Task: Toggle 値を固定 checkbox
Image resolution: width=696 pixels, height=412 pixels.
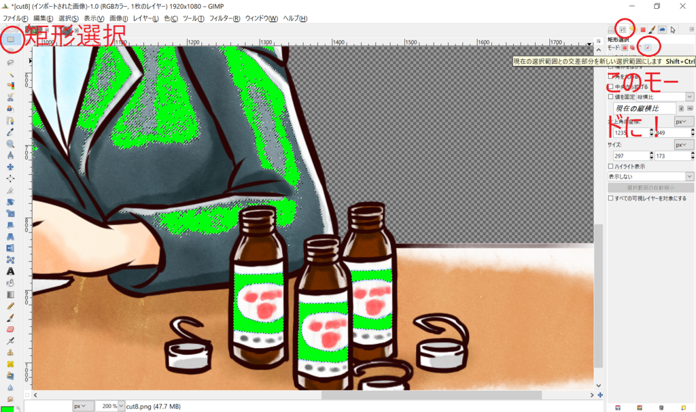Action: (610, 97)
